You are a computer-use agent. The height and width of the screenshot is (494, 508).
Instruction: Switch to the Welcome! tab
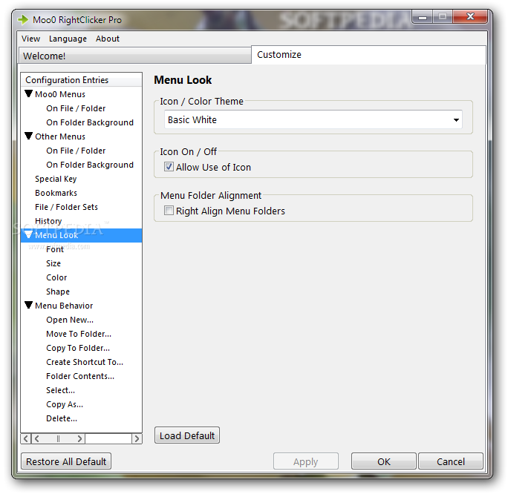134,56
